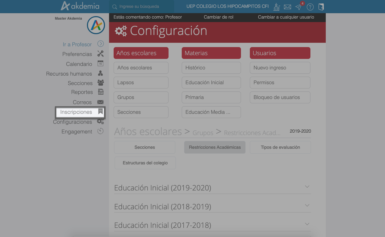Viewport: 385px width, 237px height.
Task: Click the Secciones group icon in sidebar
Action: coord(100,83)
